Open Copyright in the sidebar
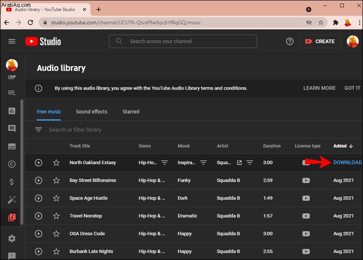 [x=12, y=164]
